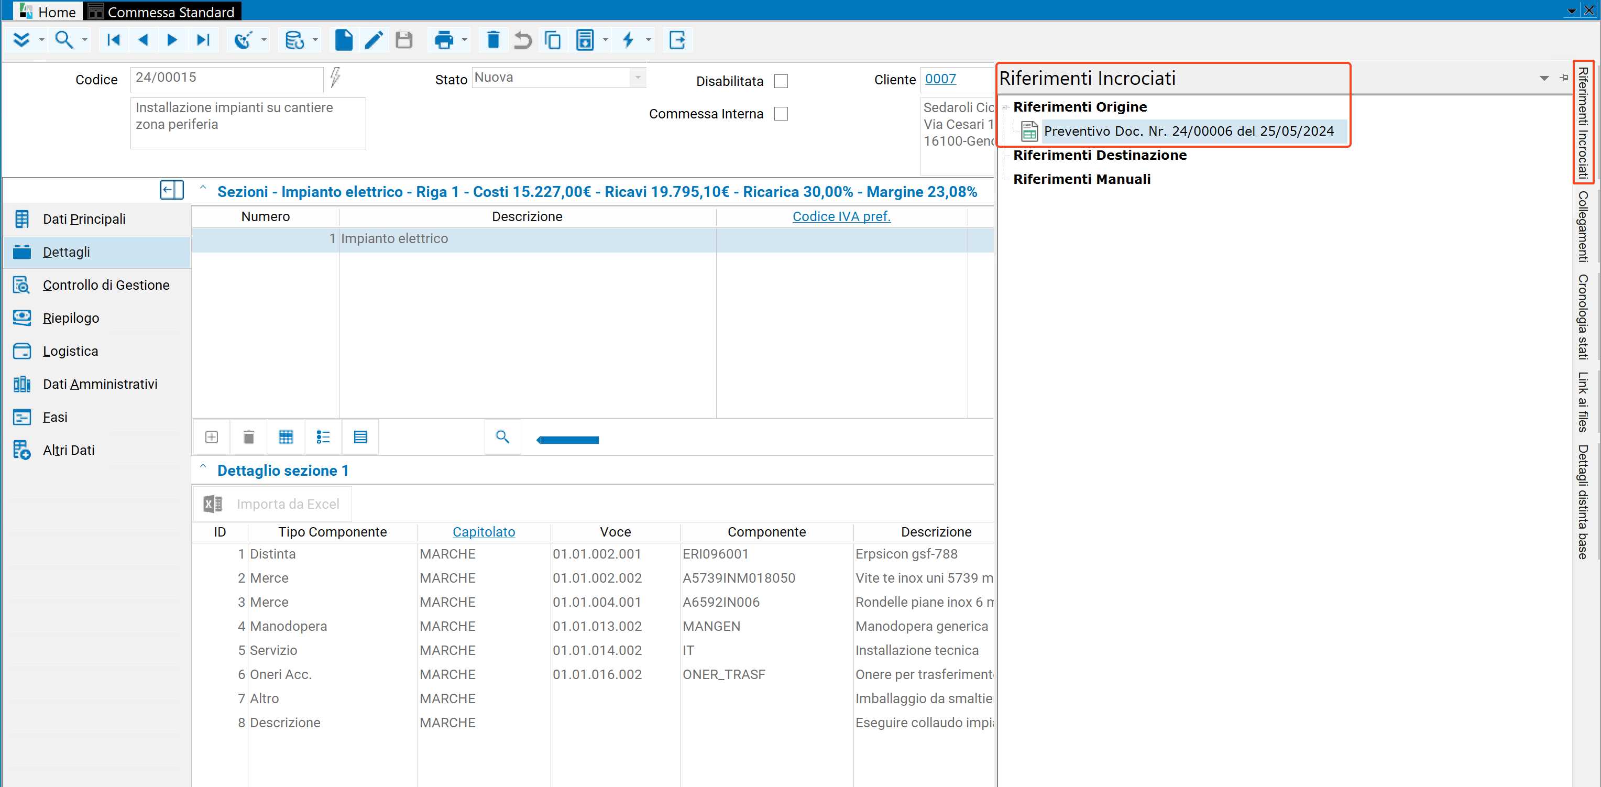Screen dimensions: 1601x787
Task: Click the document download icon
Action: (x=585, y=40)
